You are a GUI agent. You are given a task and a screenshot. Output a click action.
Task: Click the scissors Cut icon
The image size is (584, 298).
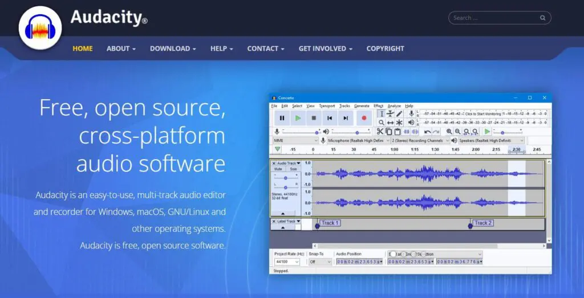coord(380,131)
